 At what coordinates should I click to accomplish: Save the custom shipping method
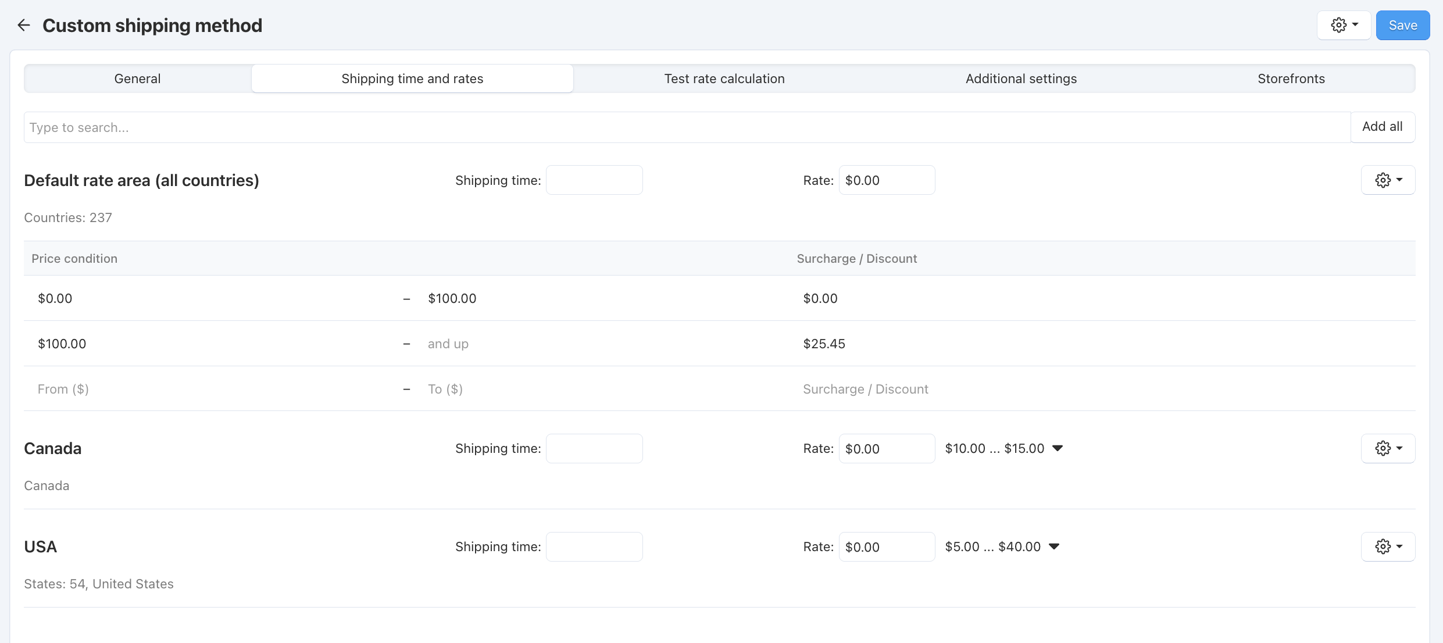point(1402,25)
